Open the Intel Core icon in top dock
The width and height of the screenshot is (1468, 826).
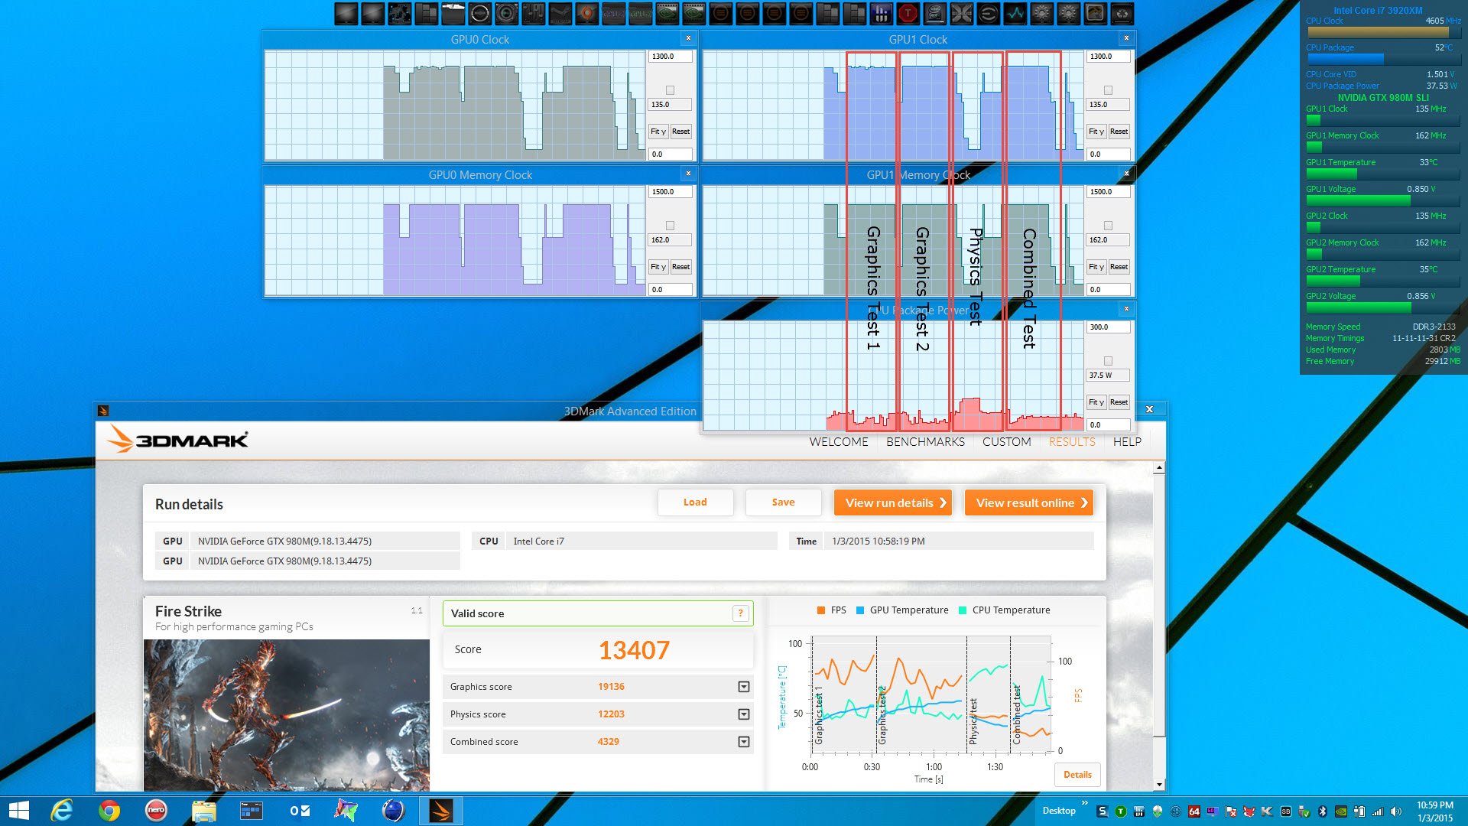click(x=934, y=13)
